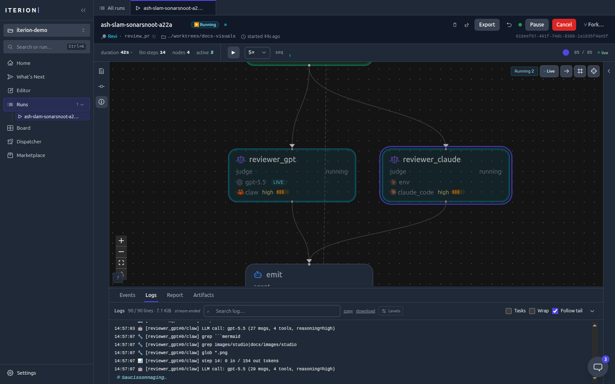The width and height of the screenshot is (615, 384).
Task: Open the iterion-demo workspace selector
Action: [47, 30]
